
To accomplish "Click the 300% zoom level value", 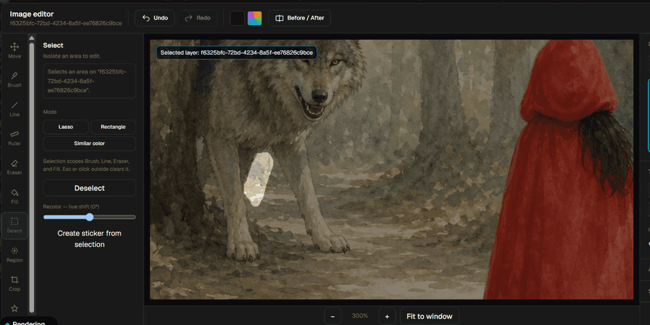I will coord(360,316).
